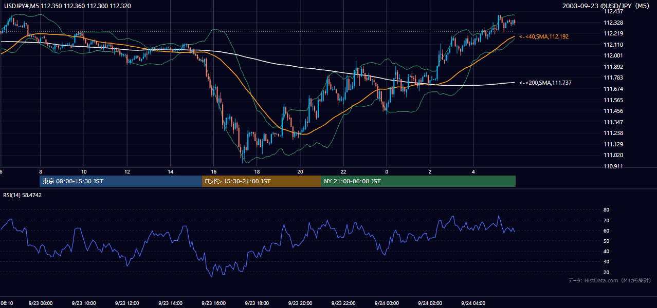Select the NY 21:00-06:00 JST session bar
The image size is (657, 308).
418,181
